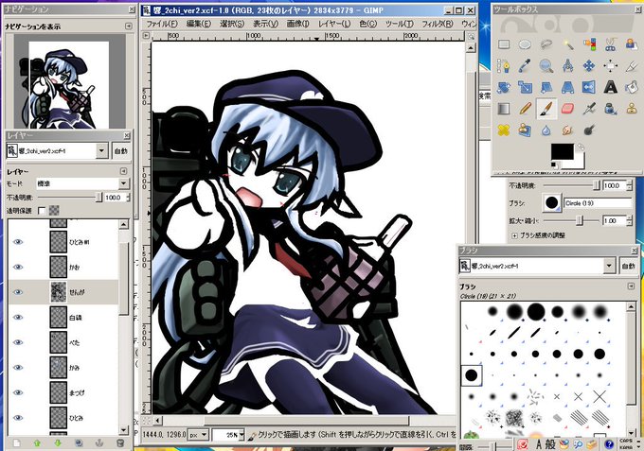Select the Flip tool
Image resolution: width=644 pixels, height=451 pixels.
(x=589, y=87)
